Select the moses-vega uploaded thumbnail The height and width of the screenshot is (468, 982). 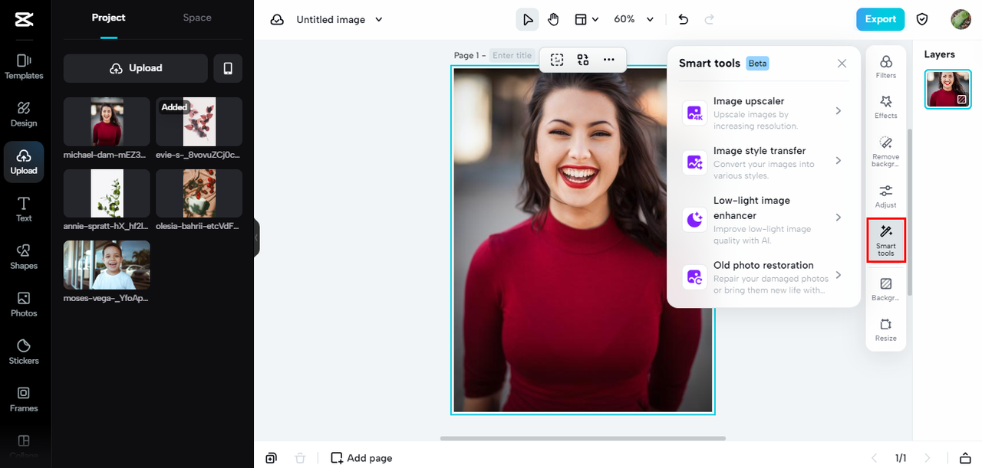(107, 265)
